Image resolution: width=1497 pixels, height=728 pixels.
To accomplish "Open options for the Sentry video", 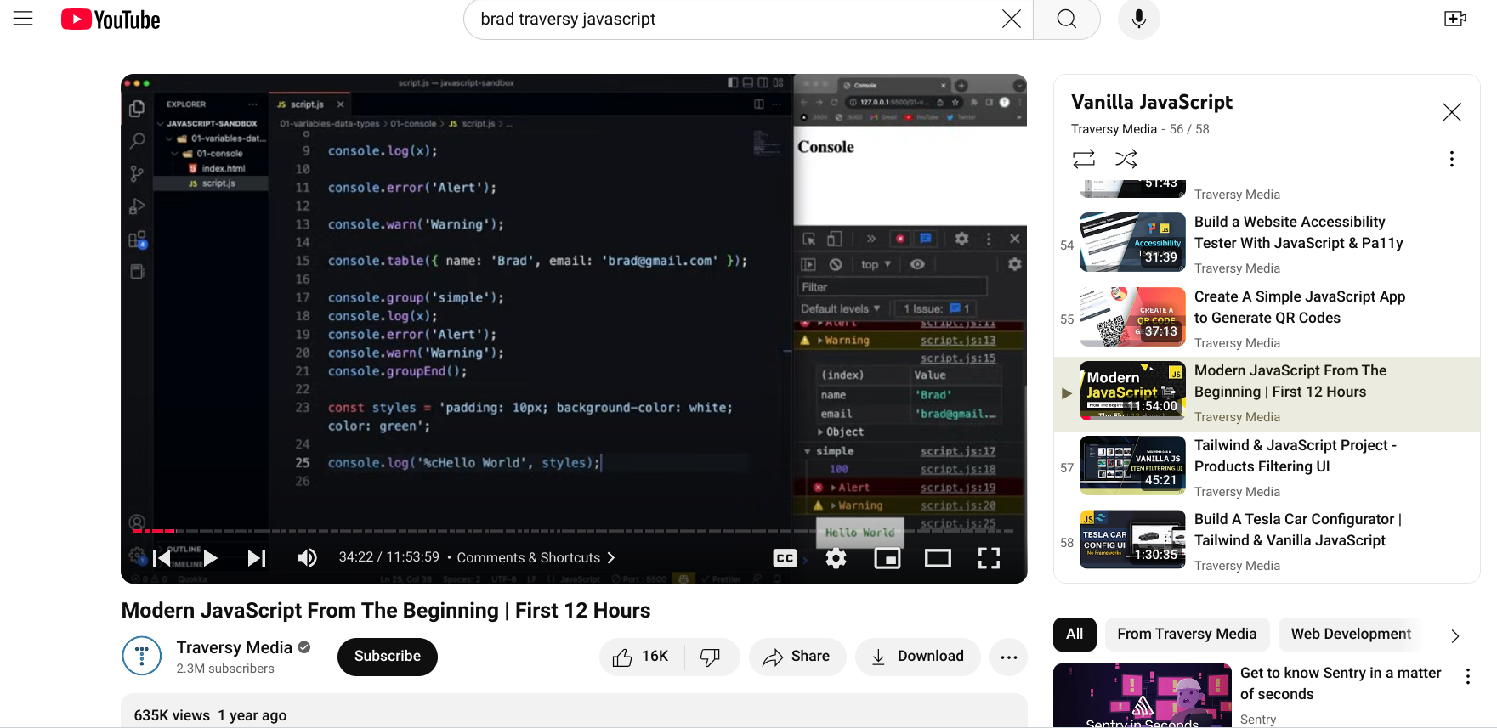I will click(x=1467, y=676).
